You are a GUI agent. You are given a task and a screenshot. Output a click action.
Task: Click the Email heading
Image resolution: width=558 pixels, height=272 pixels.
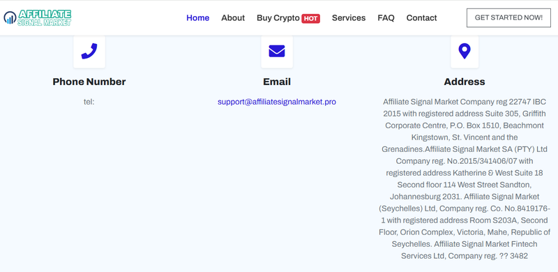(277, 82)
